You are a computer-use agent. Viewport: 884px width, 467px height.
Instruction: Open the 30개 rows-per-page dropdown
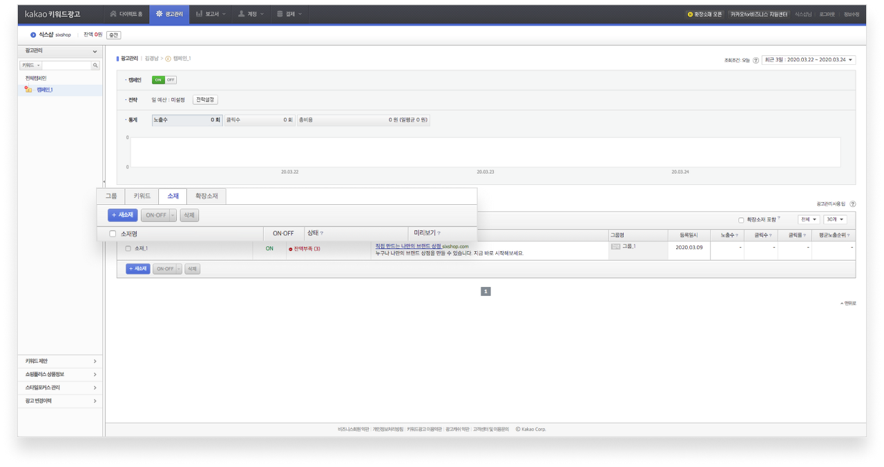[835, 219]
